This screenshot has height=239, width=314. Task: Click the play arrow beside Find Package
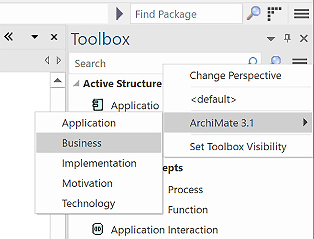[119, 14]
